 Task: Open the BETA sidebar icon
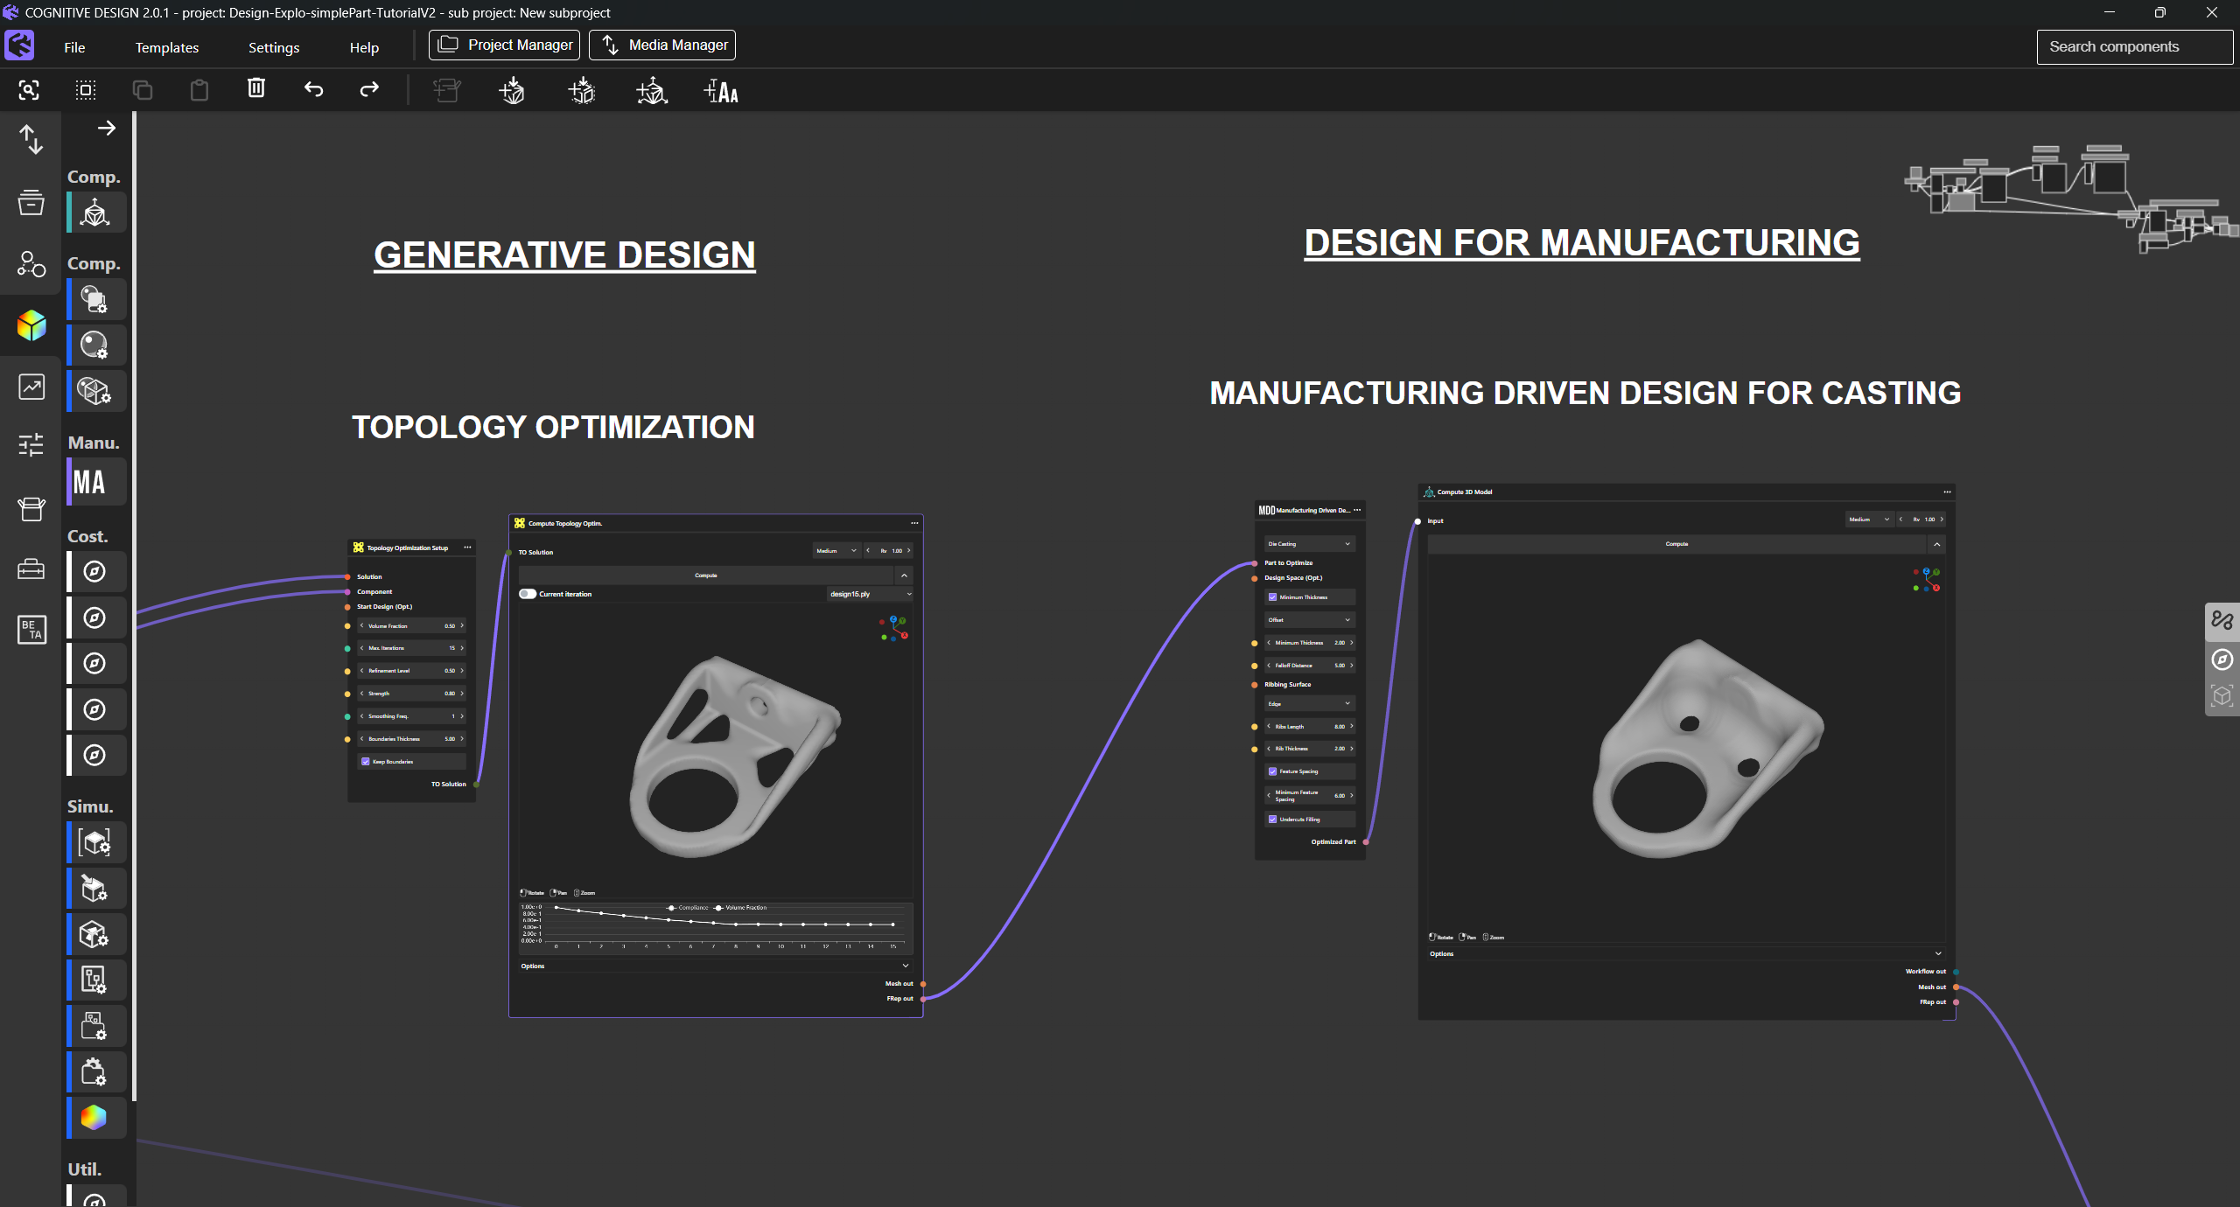[31, 629]
